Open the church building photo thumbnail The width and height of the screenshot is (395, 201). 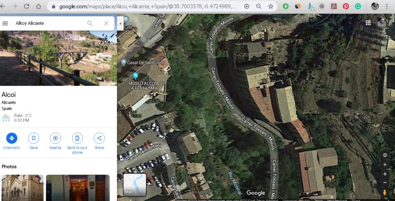(22, 188)
